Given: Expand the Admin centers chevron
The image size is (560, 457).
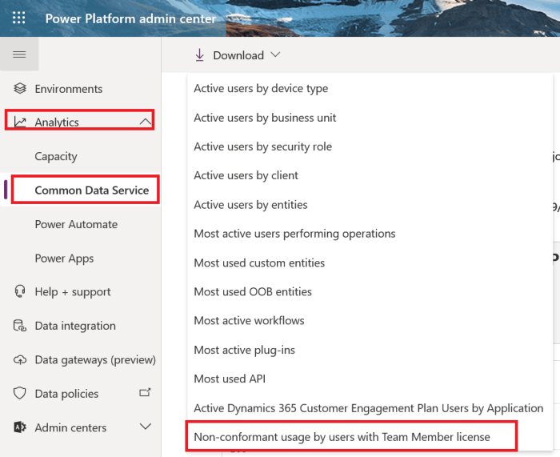Looking at the screenshot, I should (x=145, y=427).
